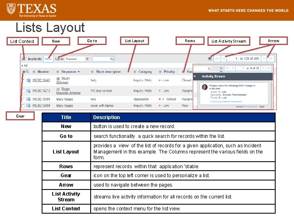
Task: Click the icon beside Roger Mayorga Jimenez
Action: 58,89
